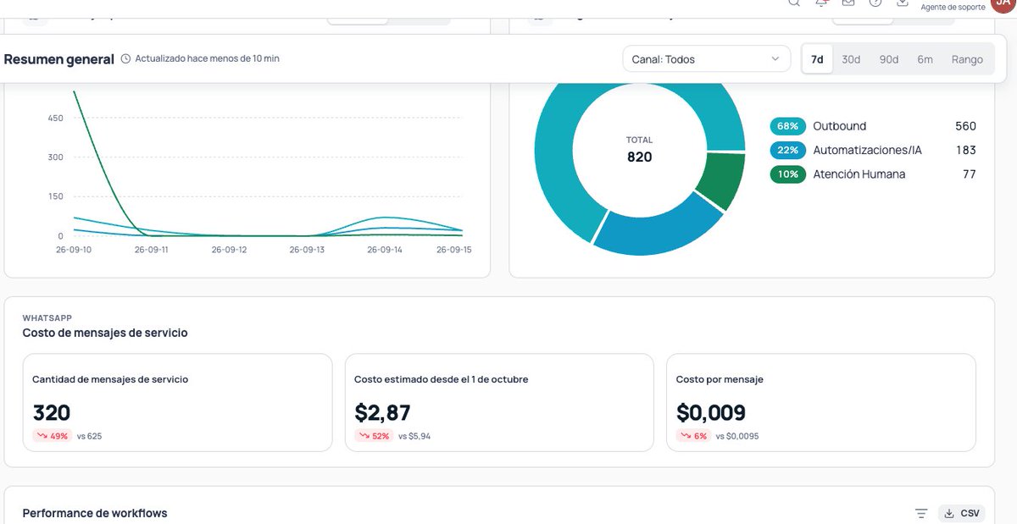
Task: Switch to the 90d time range
Action: pos(889,59)
